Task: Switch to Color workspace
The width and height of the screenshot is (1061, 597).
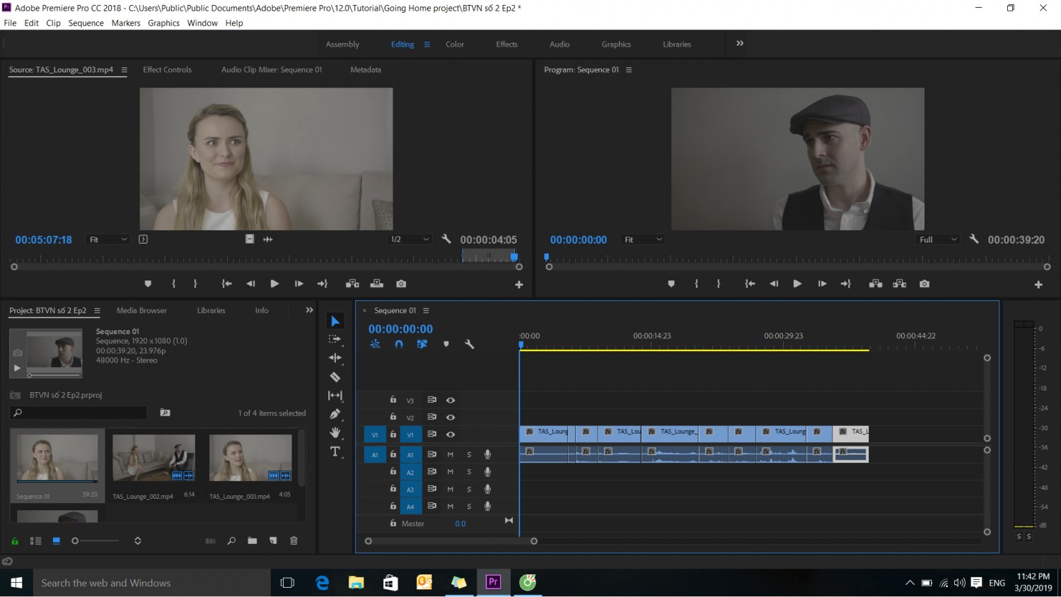Action: click(x=455, y=44)
